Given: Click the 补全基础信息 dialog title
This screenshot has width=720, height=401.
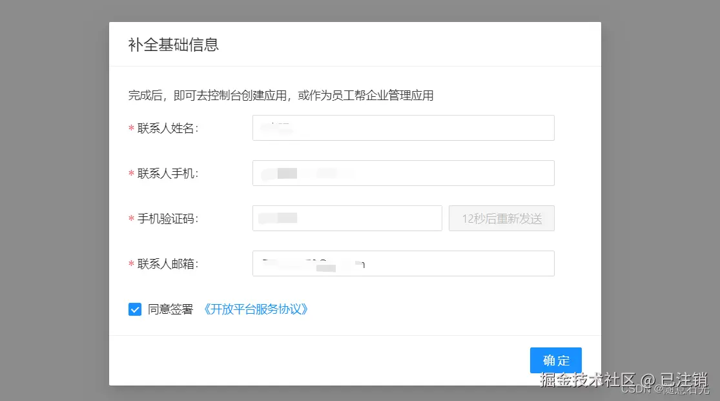Looking at the screenshot, I should tap(173, 44).
